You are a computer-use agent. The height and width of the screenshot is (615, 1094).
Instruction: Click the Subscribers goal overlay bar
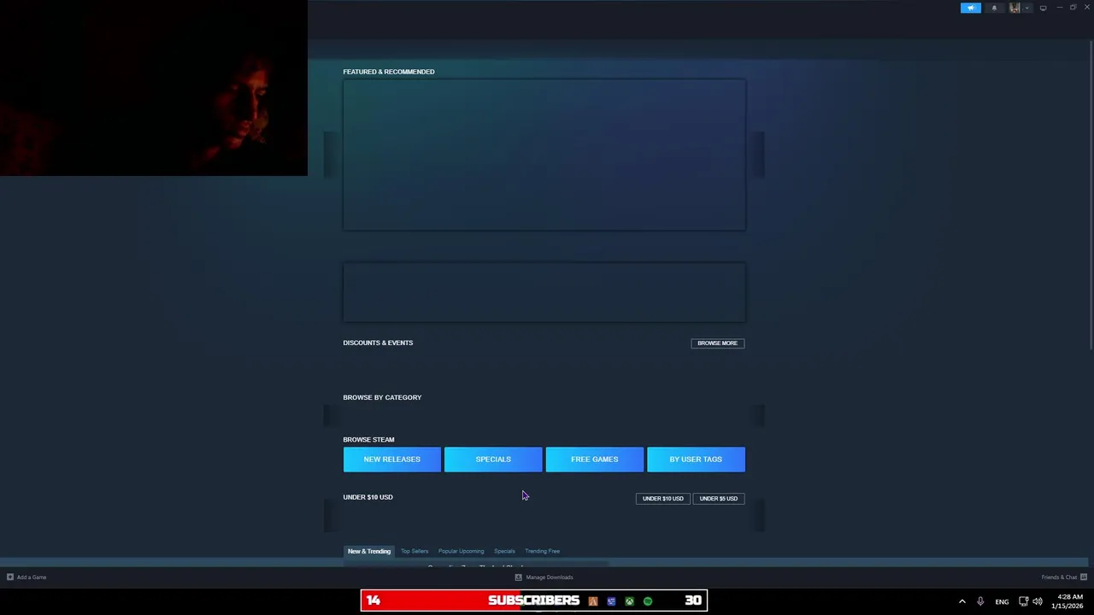(x=533, y=600)
